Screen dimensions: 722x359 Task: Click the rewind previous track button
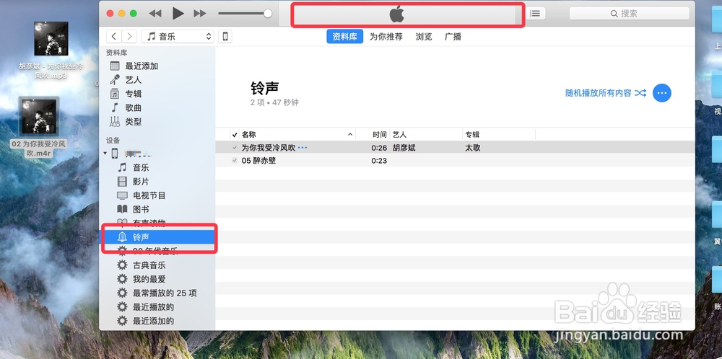pyautogui.click(x=155, y=13)
